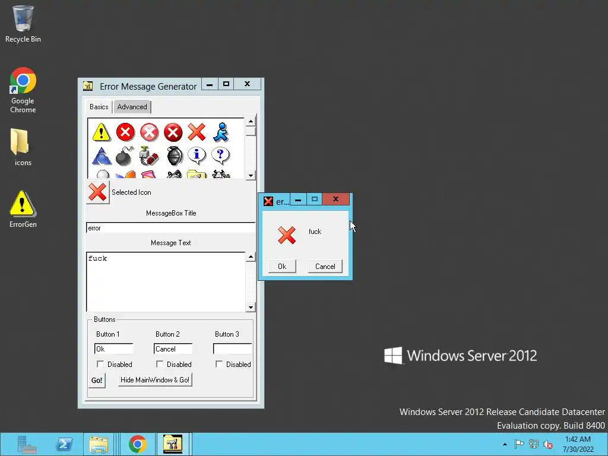Open Action Center flag in system tray
The height and width of the screenshot is (456, 608).
pos(519,444)
